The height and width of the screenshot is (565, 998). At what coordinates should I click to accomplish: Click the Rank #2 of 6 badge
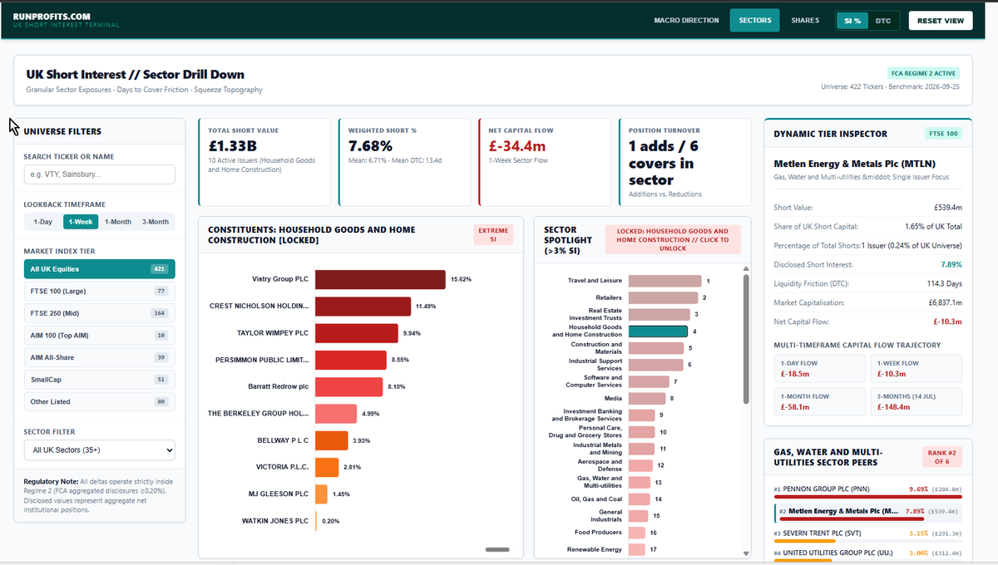click(x=941, y=456)
